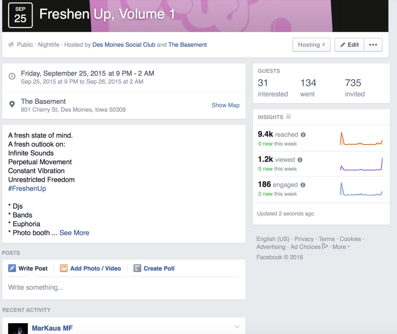Expand the MarKaus MF post options chevron
This screenshot has width=397, height=334.
(237, 327)
